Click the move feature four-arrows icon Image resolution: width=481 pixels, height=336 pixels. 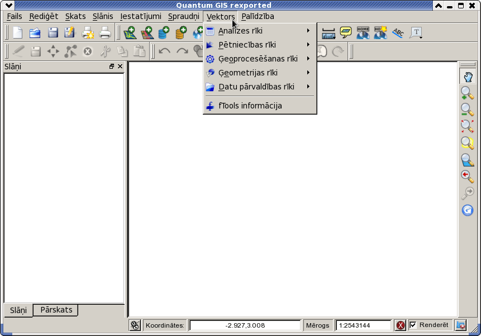(x=53, y=51)
